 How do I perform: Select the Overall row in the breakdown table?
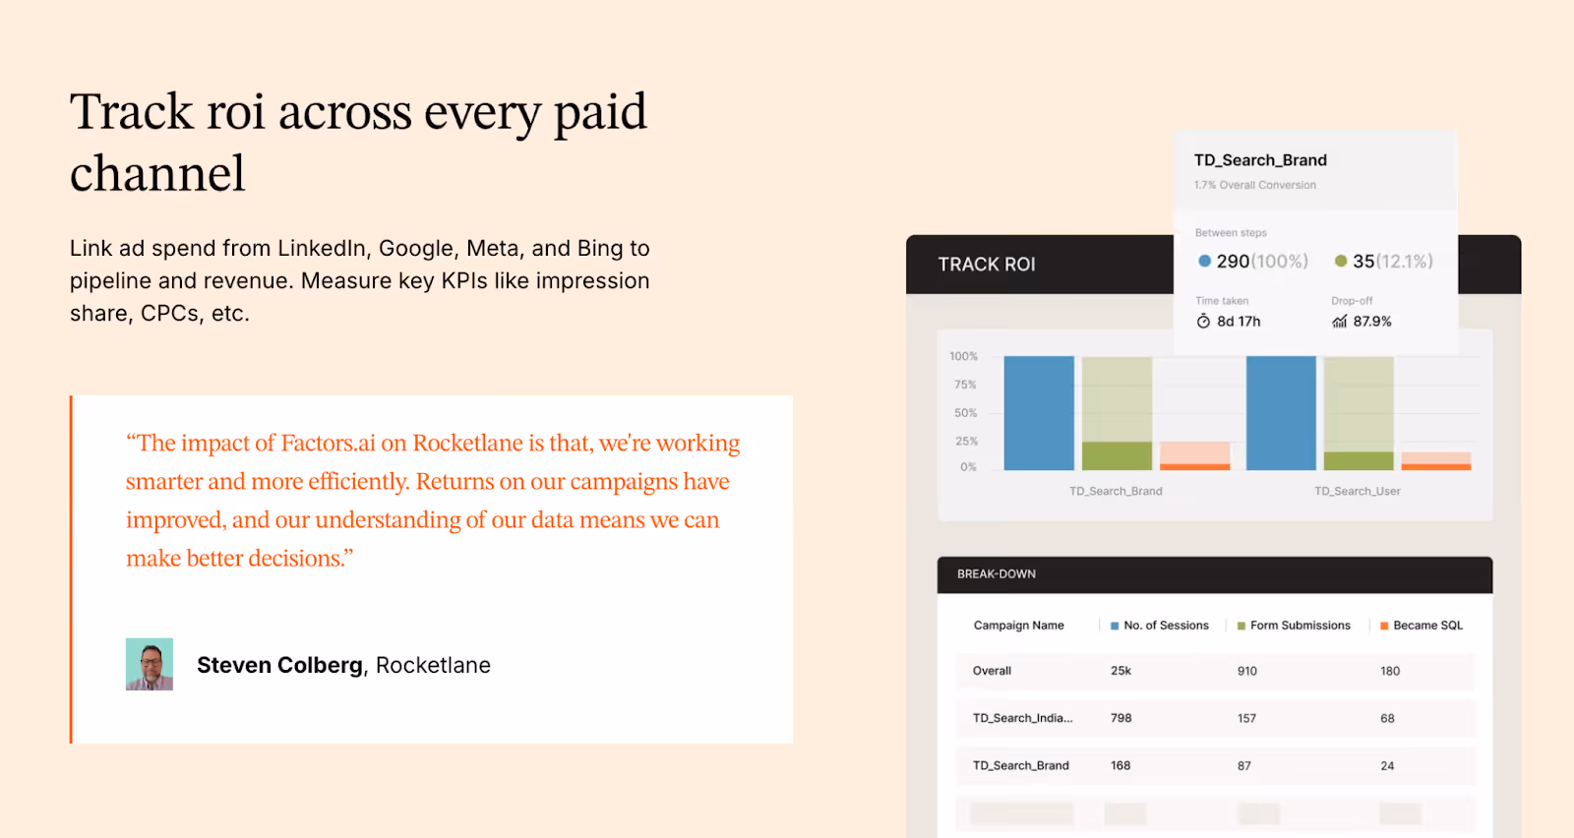pos(991,671)
